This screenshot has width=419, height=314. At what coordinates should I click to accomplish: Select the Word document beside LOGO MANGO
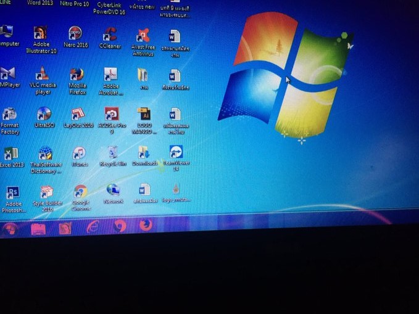click(175, 115)
